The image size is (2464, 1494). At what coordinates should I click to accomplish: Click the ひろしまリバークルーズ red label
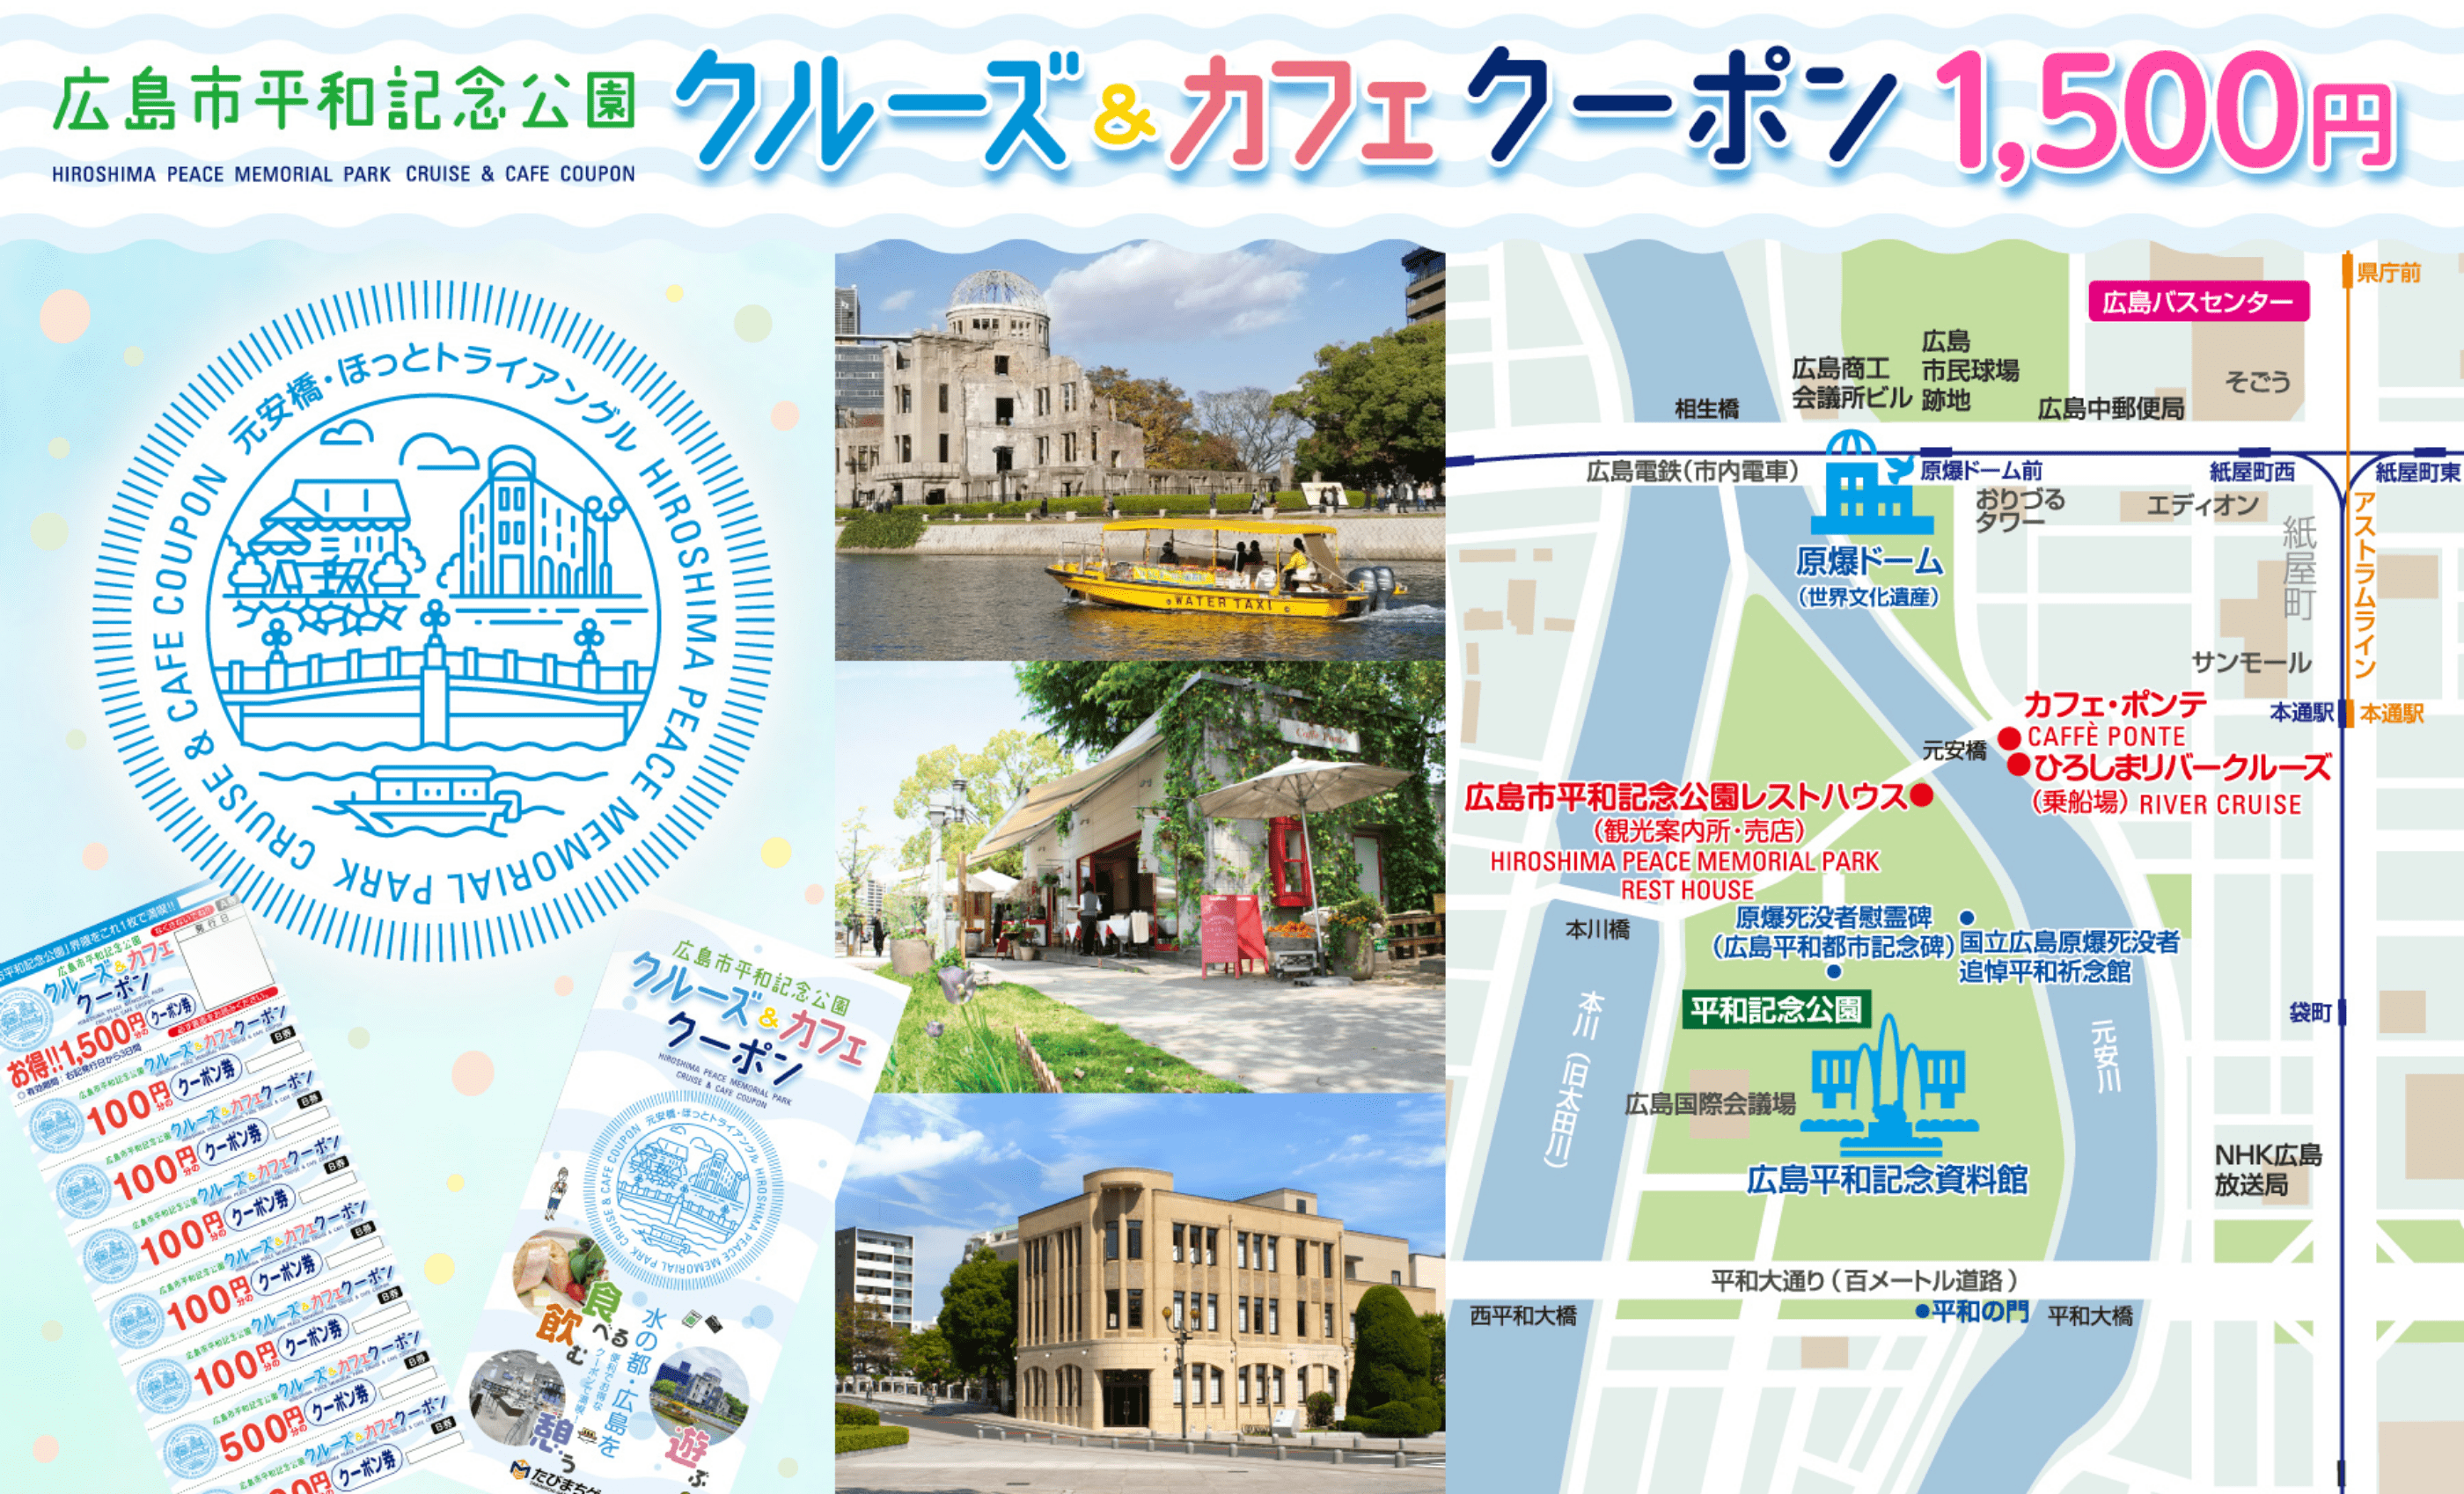pyautogui.click(x=2182, y=767)
